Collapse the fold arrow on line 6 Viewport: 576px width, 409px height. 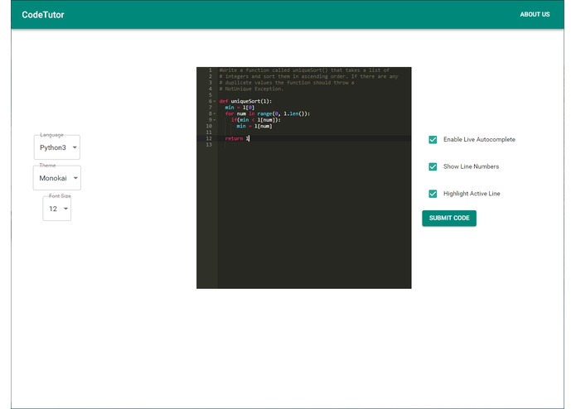215,101
